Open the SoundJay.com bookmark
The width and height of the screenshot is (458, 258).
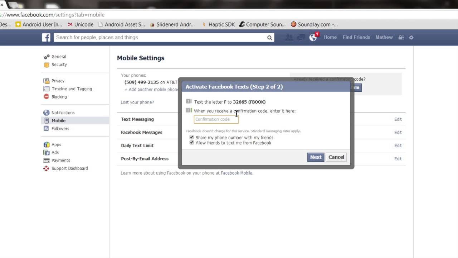(314, 24)
